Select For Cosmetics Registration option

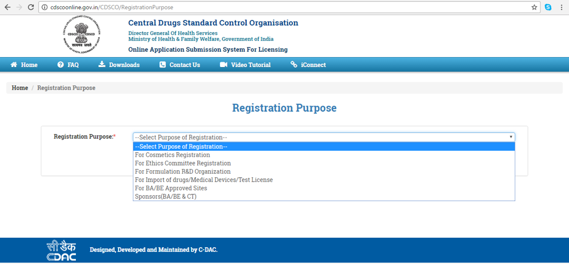tap(172, 155)
